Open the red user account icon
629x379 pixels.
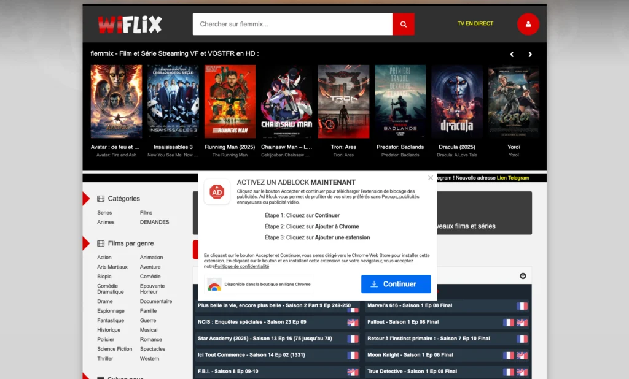coord(528,24)
